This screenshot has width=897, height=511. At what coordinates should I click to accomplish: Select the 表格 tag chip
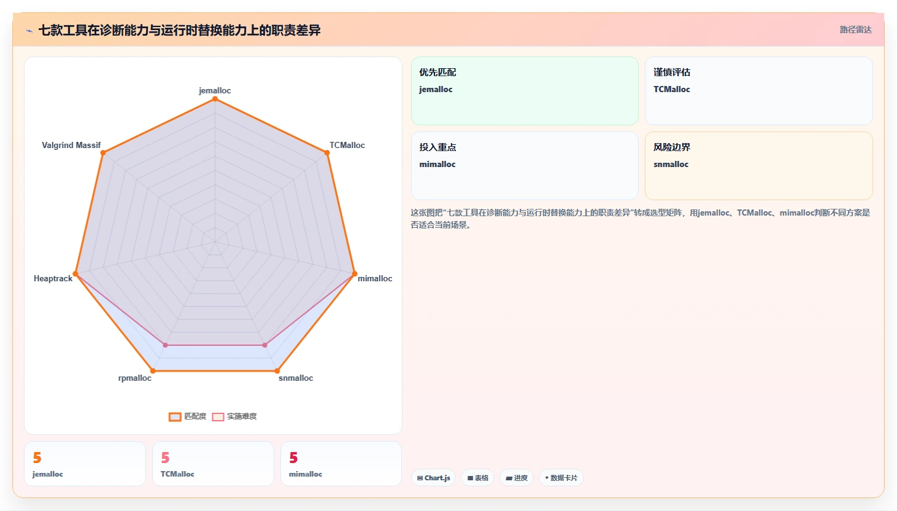[478, 478]
